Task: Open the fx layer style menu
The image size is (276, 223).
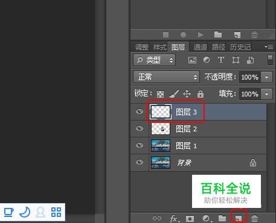Action: (x=175, y=218)
